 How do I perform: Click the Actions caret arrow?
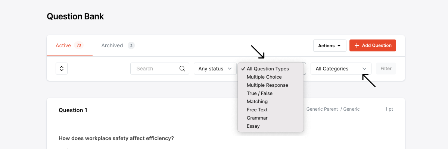339,46
